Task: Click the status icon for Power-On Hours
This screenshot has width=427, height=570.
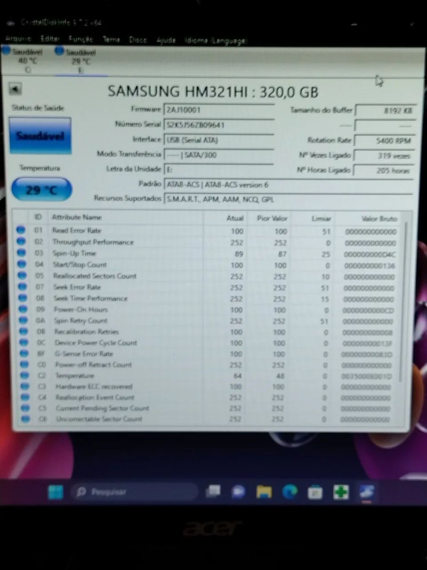Action: pos(23,309)
